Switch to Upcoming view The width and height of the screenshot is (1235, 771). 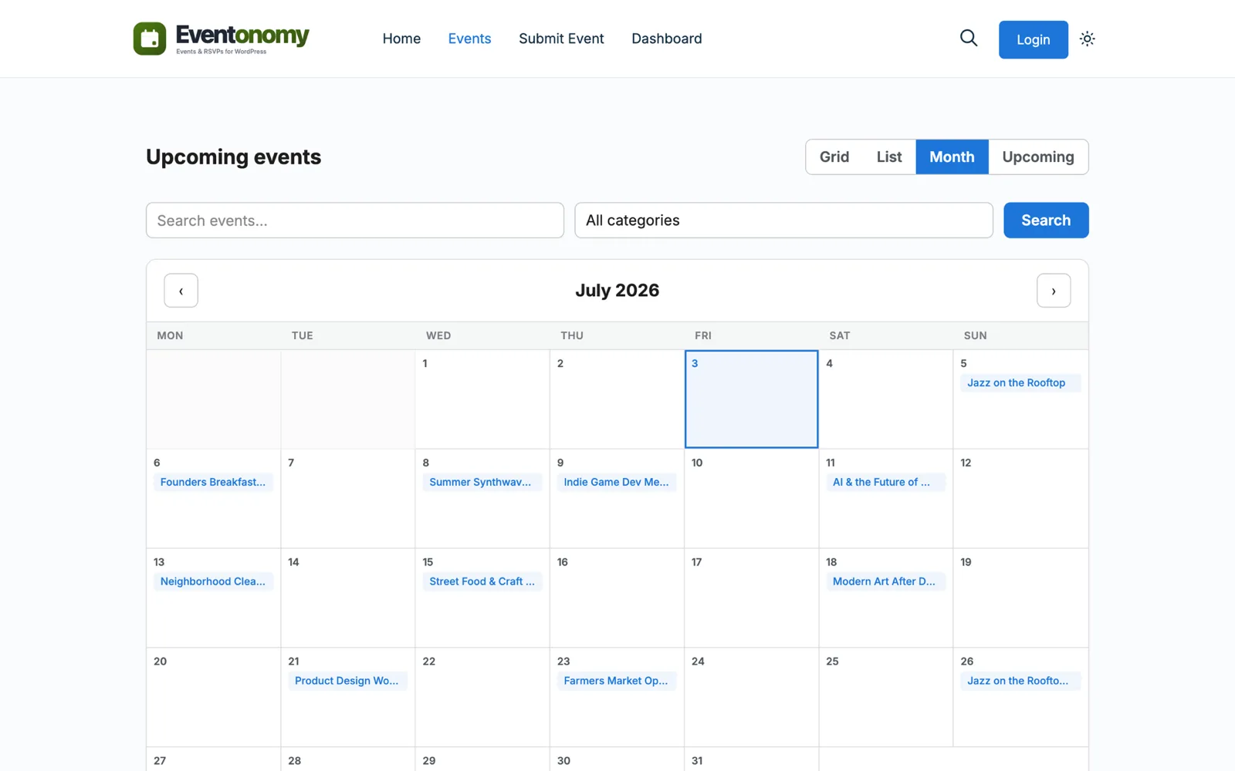pyautogui.click(x=1038, y=157)
